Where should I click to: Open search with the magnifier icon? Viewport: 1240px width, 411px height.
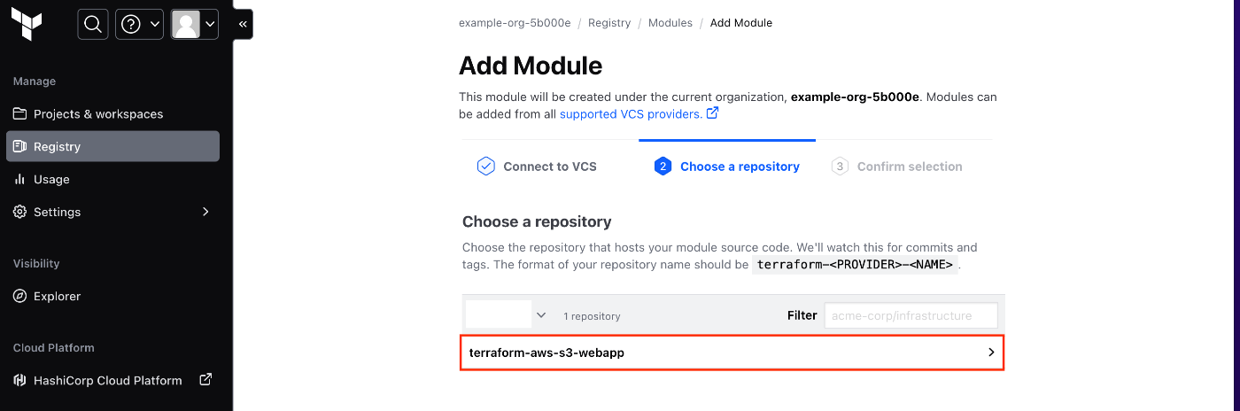click(93, 24)
